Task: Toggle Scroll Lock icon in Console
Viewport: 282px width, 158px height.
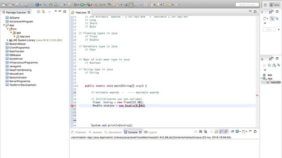Action: pos(216,132)
